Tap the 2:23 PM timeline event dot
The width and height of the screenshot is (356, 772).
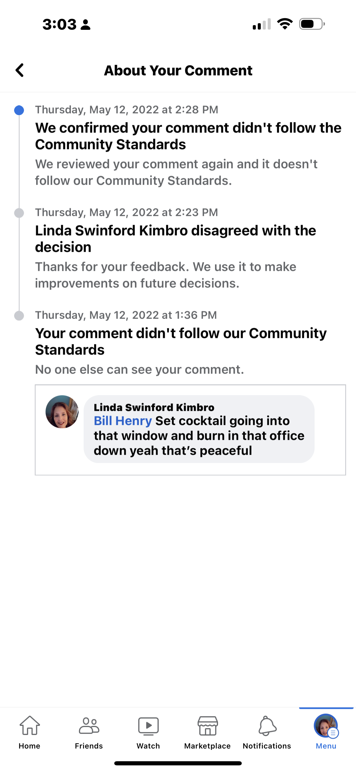click(19, 213)
